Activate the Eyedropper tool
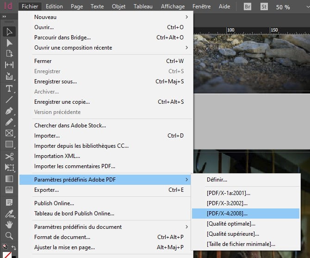Viewport: 310px width, 258px height. (9, 213)
